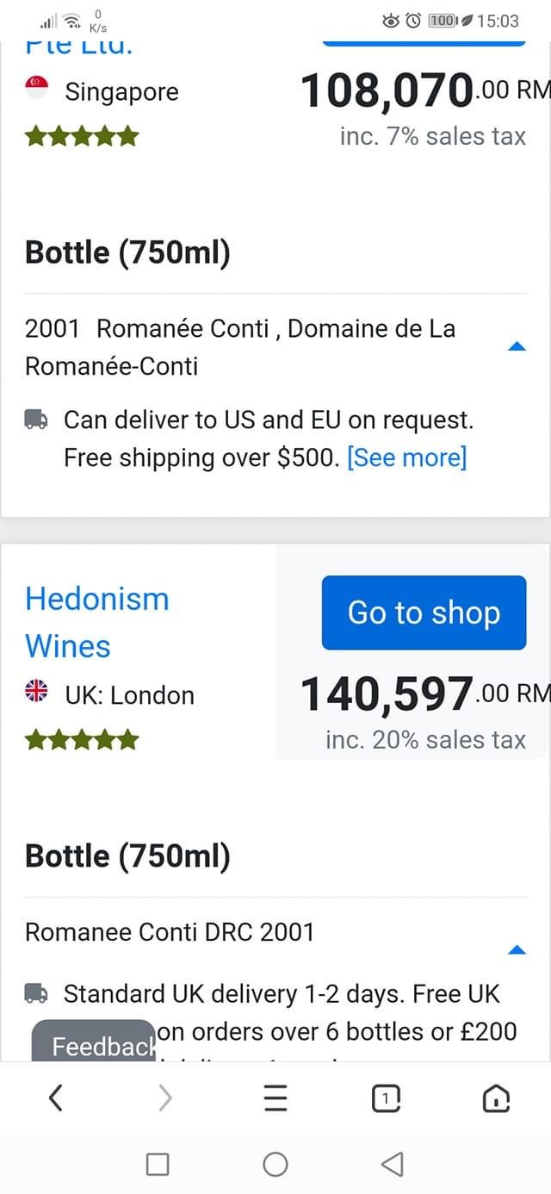Expand the "[See more]" shipping info
Image resolution: width=551 pixels, height=1194 pixels.
point(406,457)
